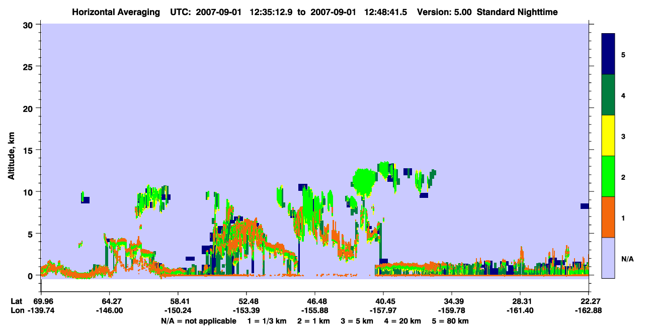Click longitude value -159.78
This screenshot has width=654, height=335.
point(451,310)
